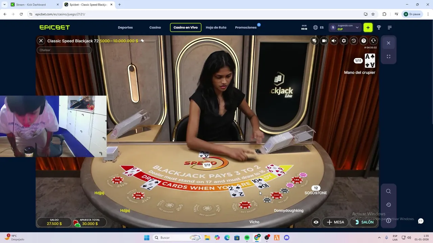Click the green plus deposit button

[368, 27]
